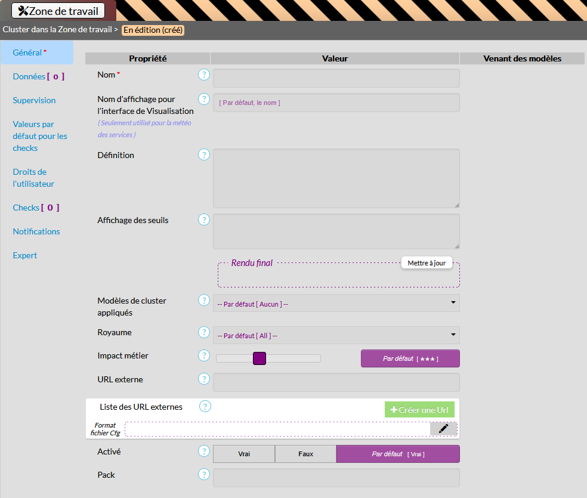Click the Mettre à jour button
Screen dimensions: 587x498
point(427,263)
